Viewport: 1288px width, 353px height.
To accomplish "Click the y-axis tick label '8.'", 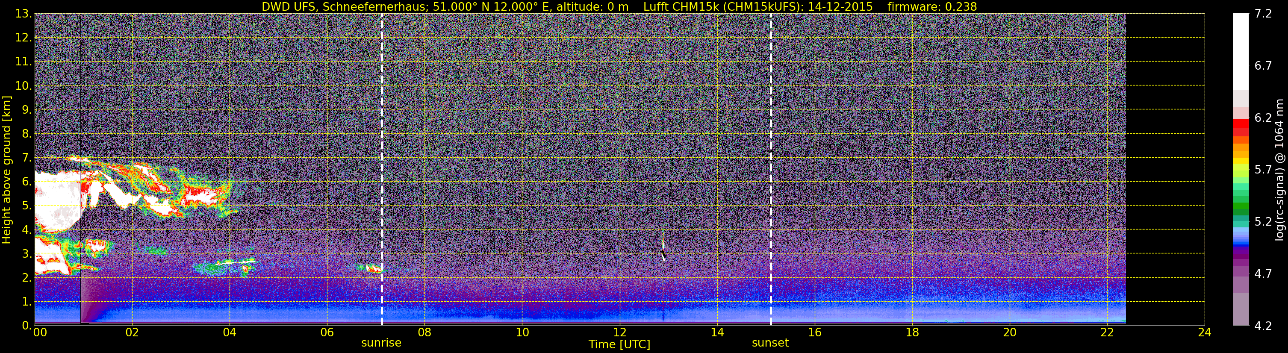I will pos(27,133).
